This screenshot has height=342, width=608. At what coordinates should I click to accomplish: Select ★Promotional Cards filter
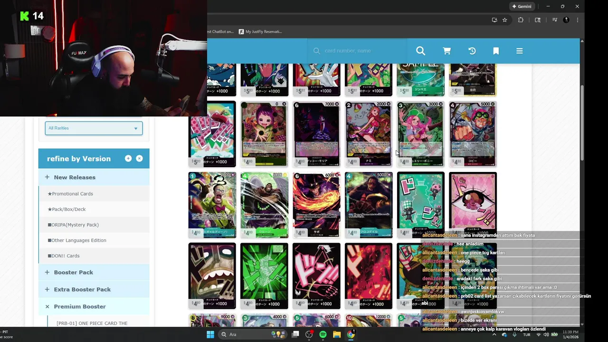pyautogui.click(x=70, y=194)
